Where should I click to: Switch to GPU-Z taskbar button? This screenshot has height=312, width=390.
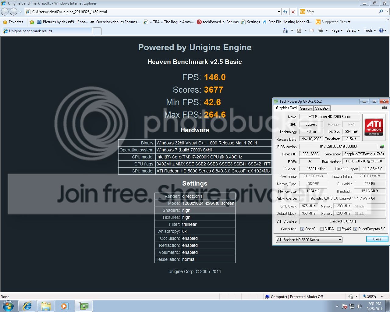(83, 306)
